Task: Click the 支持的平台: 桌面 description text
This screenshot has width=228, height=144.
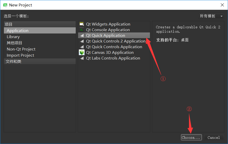Action: click(x=172, y=40)
